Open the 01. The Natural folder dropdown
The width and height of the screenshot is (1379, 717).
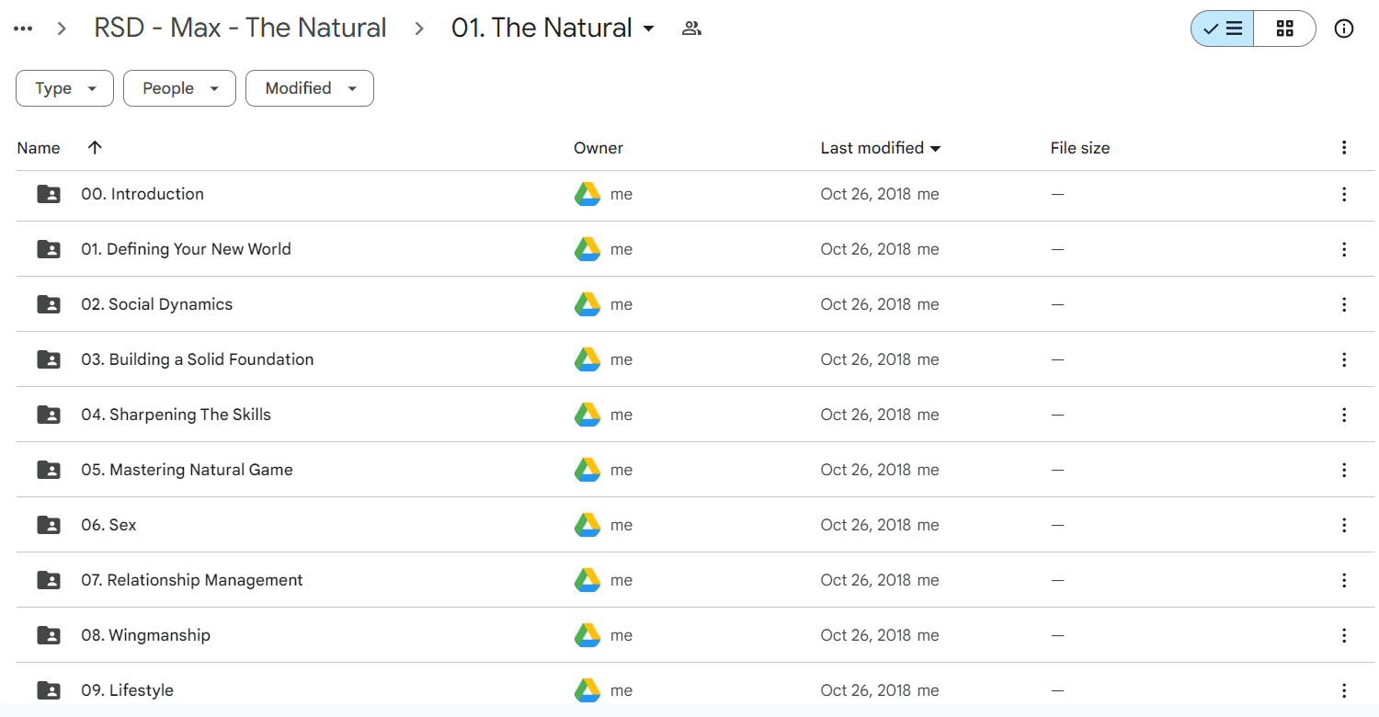coord(553,28)
